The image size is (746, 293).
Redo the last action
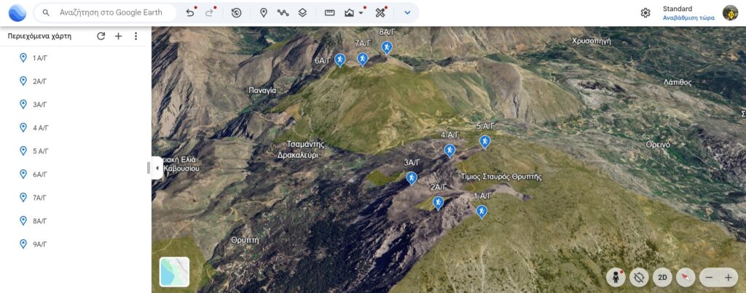(209, 13)
